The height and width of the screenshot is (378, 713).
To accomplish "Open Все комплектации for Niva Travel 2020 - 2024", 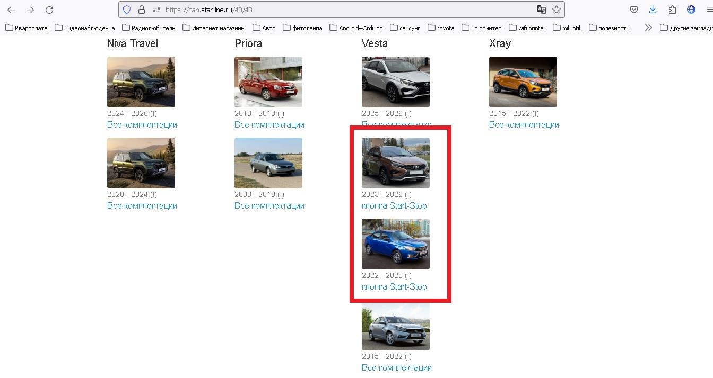I will (142, 206).
